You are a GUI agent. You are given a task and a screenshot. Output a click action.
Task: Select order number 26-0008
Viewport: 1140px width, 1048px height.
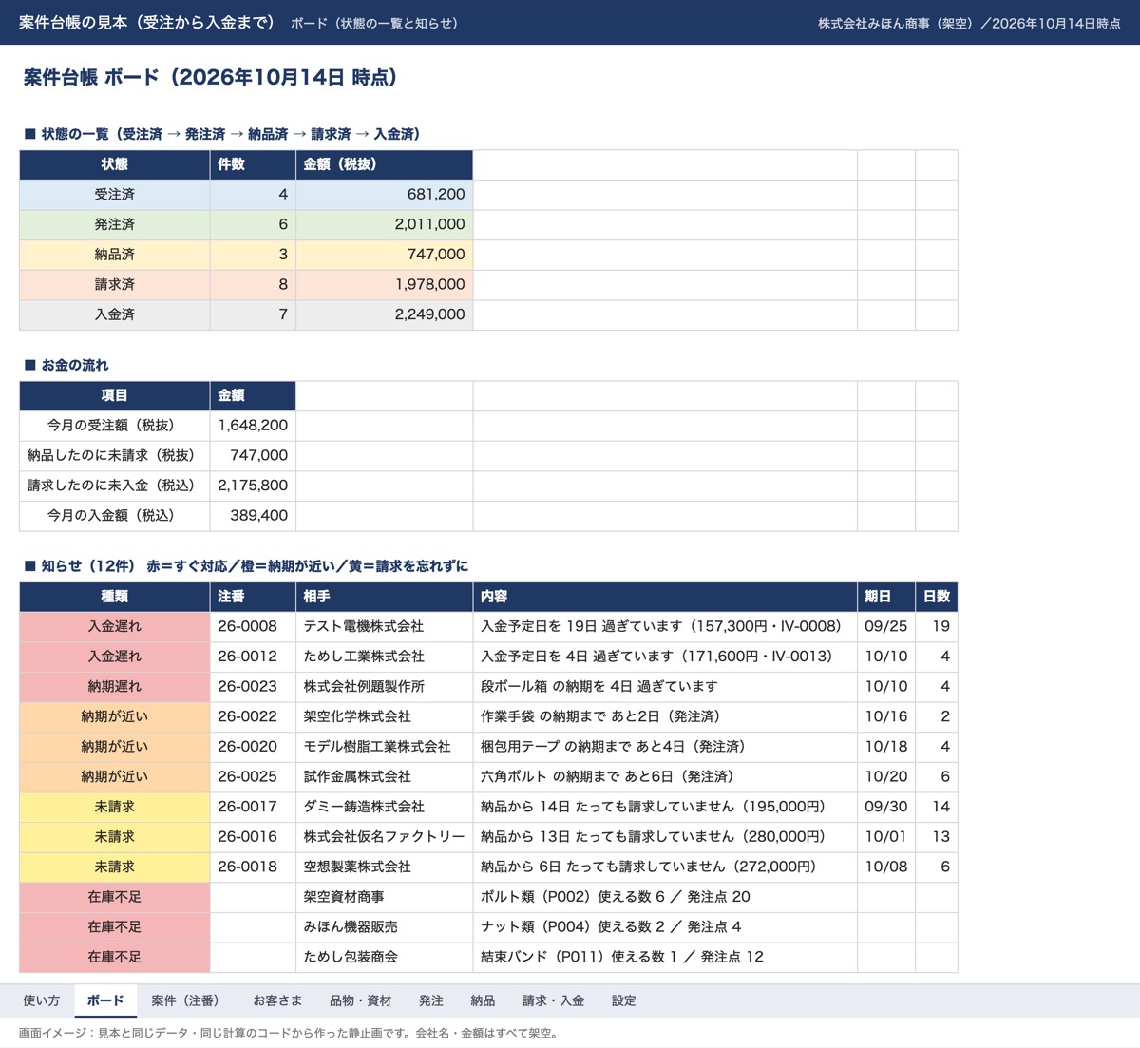pyautogui.click(x=253, y=626)
